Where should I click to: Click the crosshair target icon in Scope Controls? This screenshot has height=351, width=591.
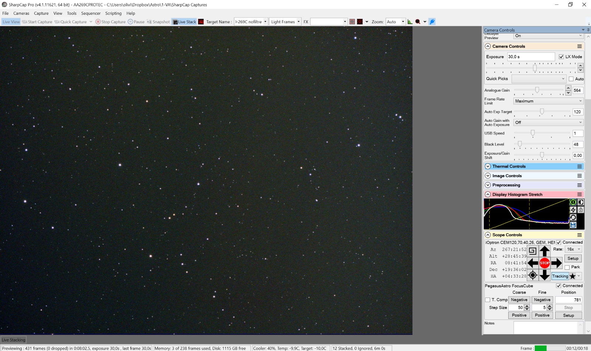coord(532,275)
